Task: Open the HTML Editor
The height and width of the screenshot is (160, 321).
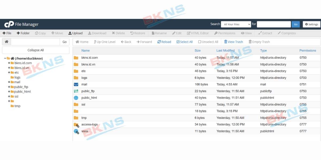Action: pos(198,33)
